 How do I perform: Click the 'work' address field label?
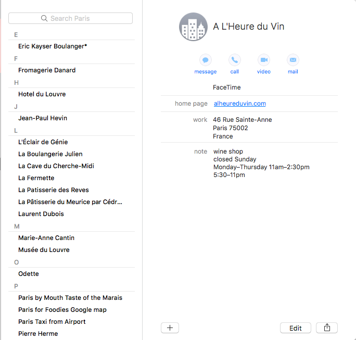200,120
